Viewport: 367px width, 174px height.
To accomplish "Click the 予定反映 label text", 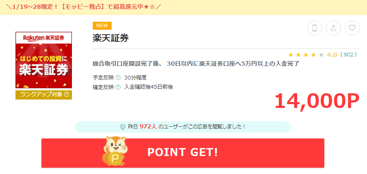I will 103,77.
